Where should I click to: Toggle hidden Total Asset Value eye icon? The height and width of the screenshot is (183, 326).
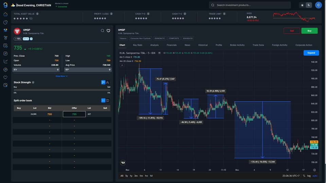point(31,18)
